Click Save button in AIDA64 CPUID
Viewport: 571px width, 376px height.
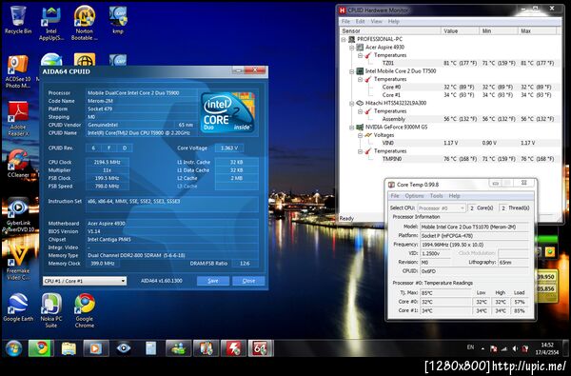(x=213, y=281)
